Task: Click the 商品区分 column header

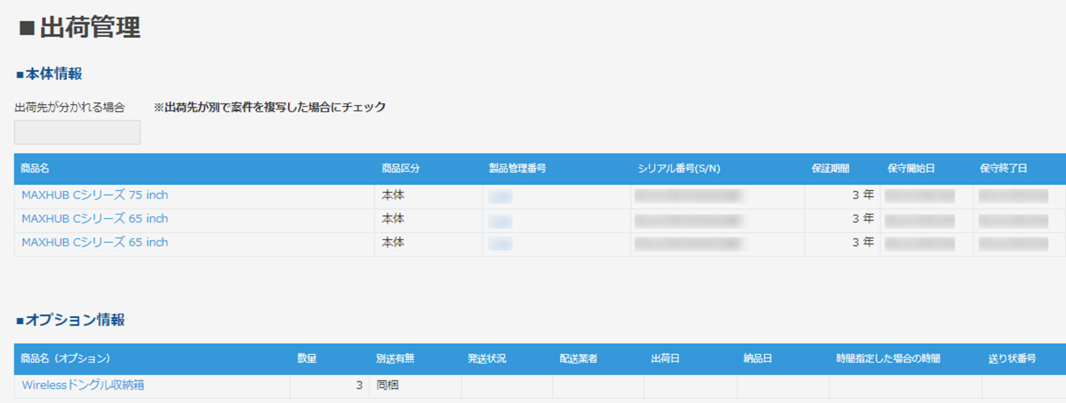Action: click(x=400, y=169)
